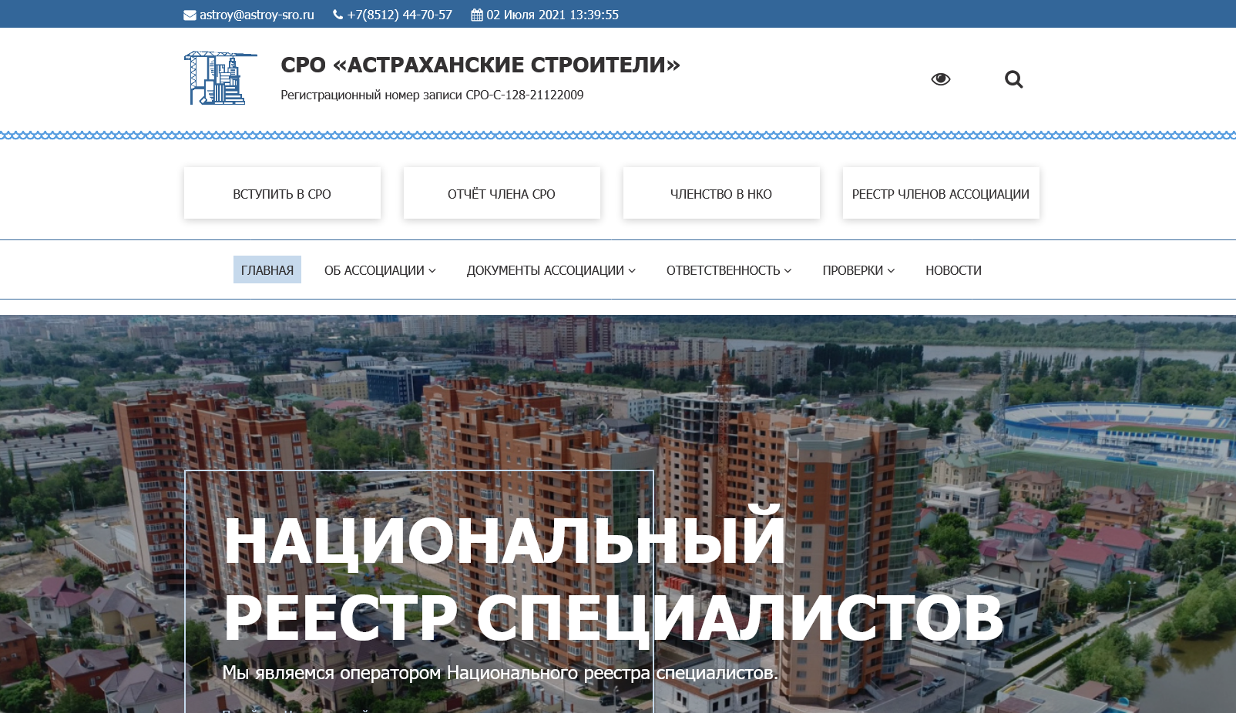This screenshot has width=1236, height=713.
Task: Expand the ОБ АССОЦИАЦИИ dropdown menu
Action: click(380, 270)
